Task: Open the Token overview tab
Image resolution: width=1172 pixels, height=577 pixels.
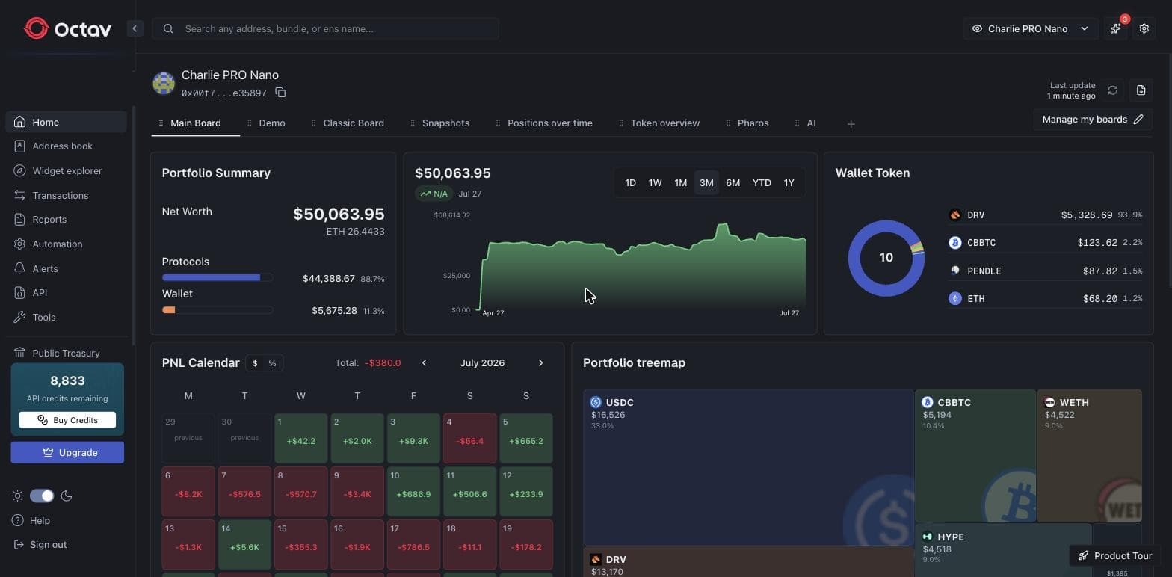Action: (x=664, y=123)
